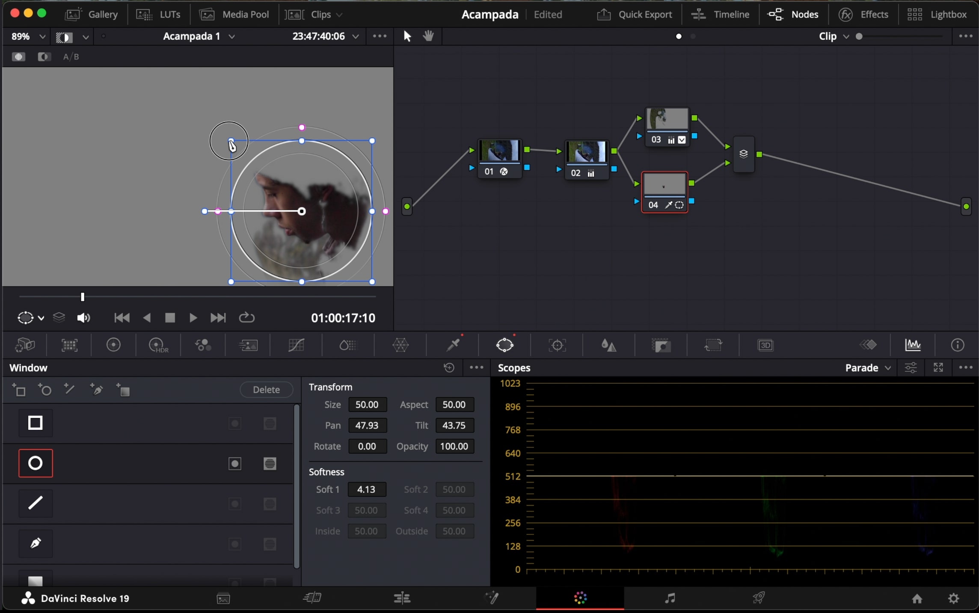Open the Tracker palette
Image resolution: width=979 pixels, height=613 pixels.
click(557, 345)
